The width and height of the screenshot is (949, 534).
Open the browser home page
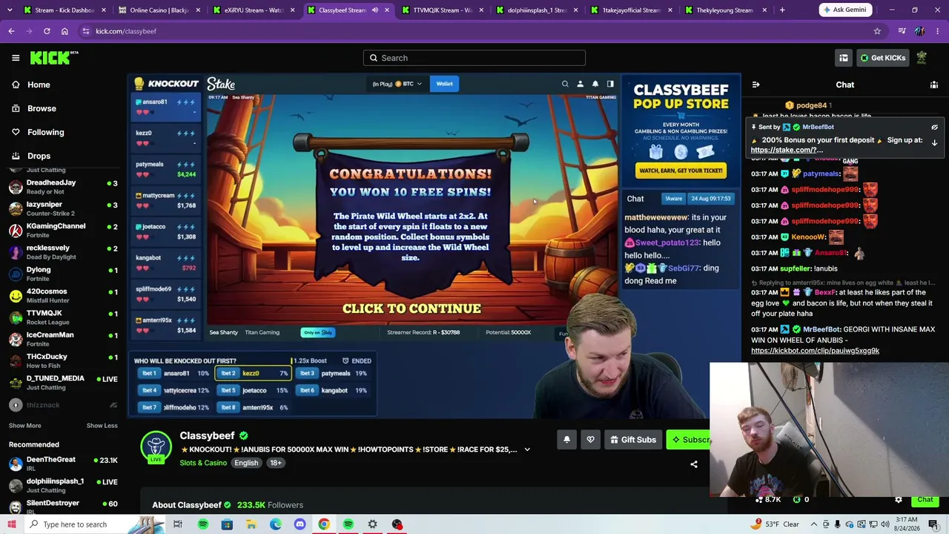pyautogui.click(x=65, y=31)
